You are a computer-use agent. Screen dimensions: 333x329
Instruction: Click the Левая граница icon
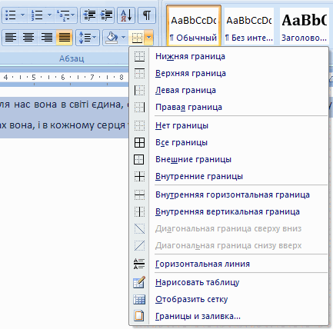[139, 90]
